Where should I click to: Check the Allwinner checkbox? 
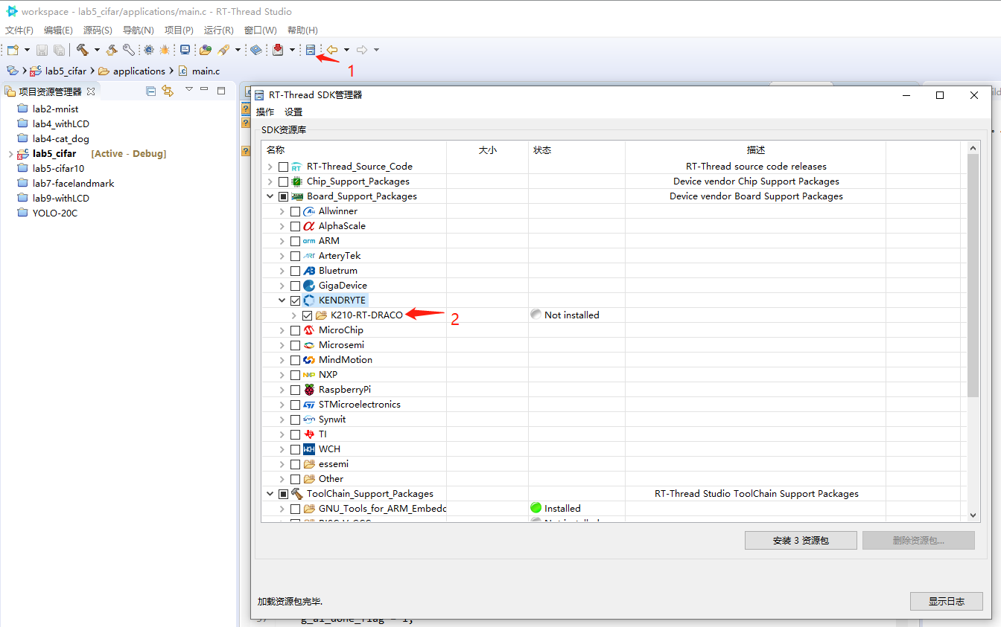click(x=295, y=211)
